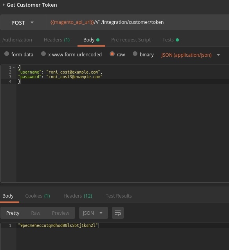Select the binary radio button
Viewport: 229px width, 250px height.
135,54
